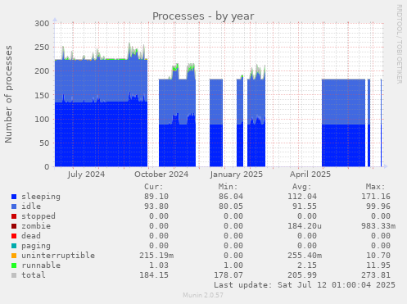Click the bright red dead swatch
This screenshot has height=304, width=407.
tap(14, 236)
